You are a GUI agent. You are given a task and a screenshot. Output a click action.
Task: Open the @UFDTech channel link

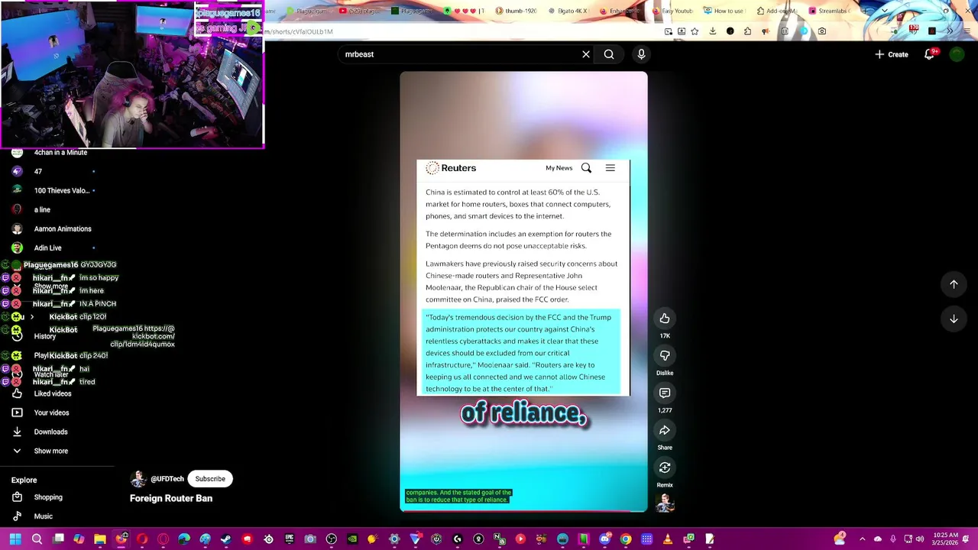point(167,479)
